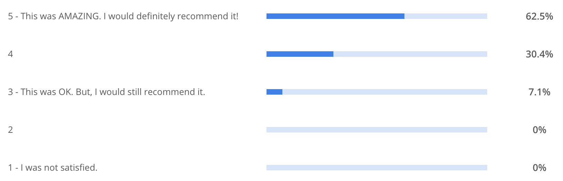Click the dark blue filled part of the rating 4 bar
This screenshot has width=563, height=181.
click(300, 54)
